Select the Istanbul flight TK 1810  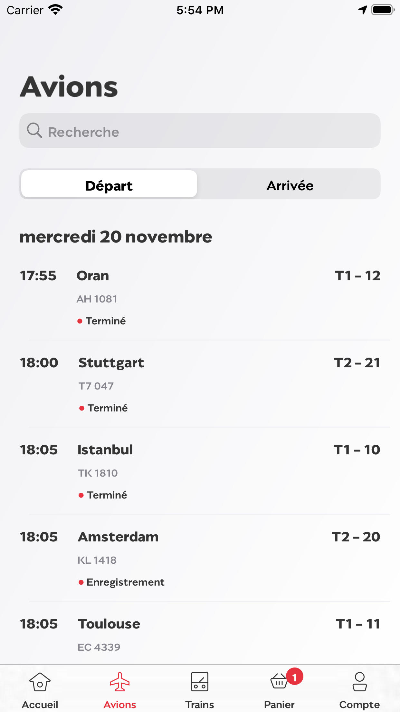tap(200, 471)
